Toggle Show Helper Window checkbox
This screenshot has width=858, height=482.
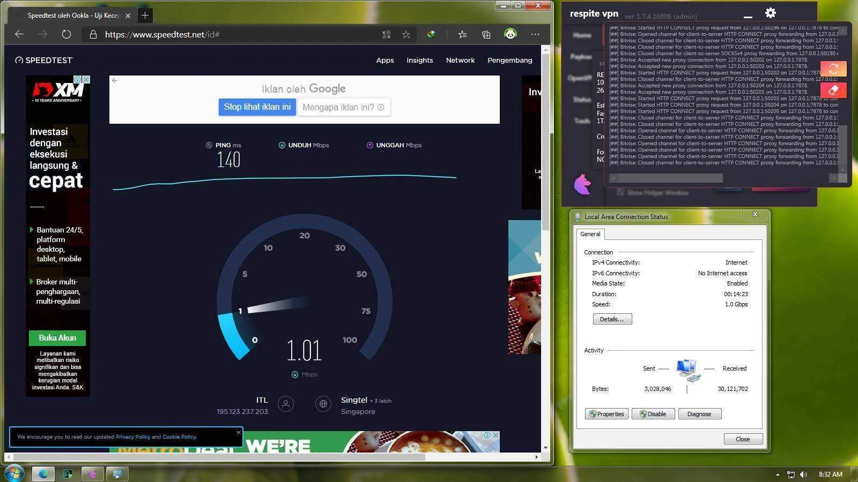(x=620, y=192)
